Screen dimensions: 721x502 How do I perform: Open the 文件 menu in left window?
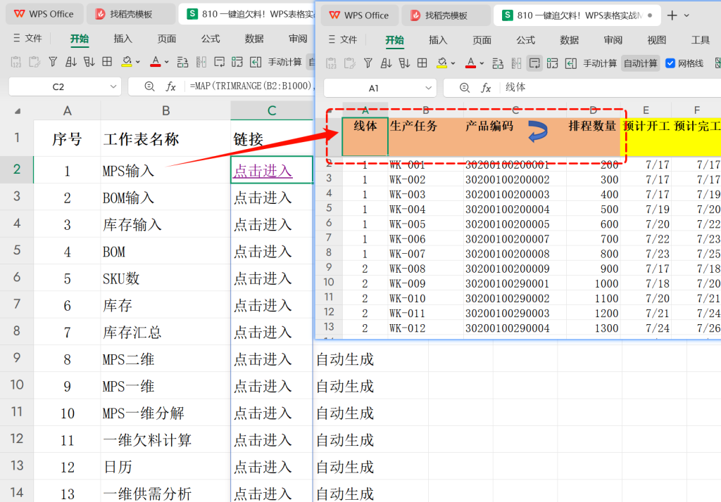(x=27, y=38)
